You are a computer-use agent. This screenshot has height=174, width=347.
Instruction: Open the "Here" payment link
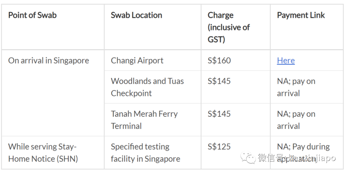coord(286,60)
